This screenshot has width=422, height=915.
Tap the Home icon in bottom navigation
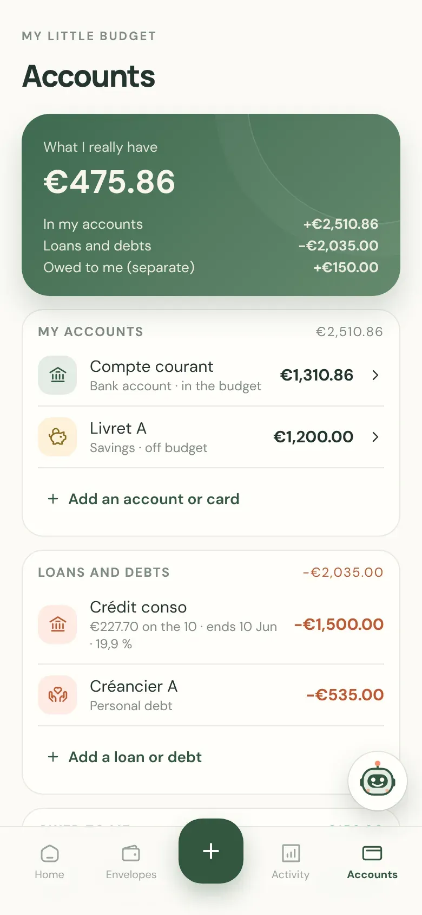[49, 854]
